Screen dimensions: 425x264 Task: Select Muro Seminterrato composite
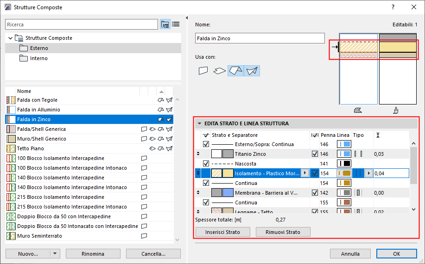pyautogui.click(x=89, y=236)
